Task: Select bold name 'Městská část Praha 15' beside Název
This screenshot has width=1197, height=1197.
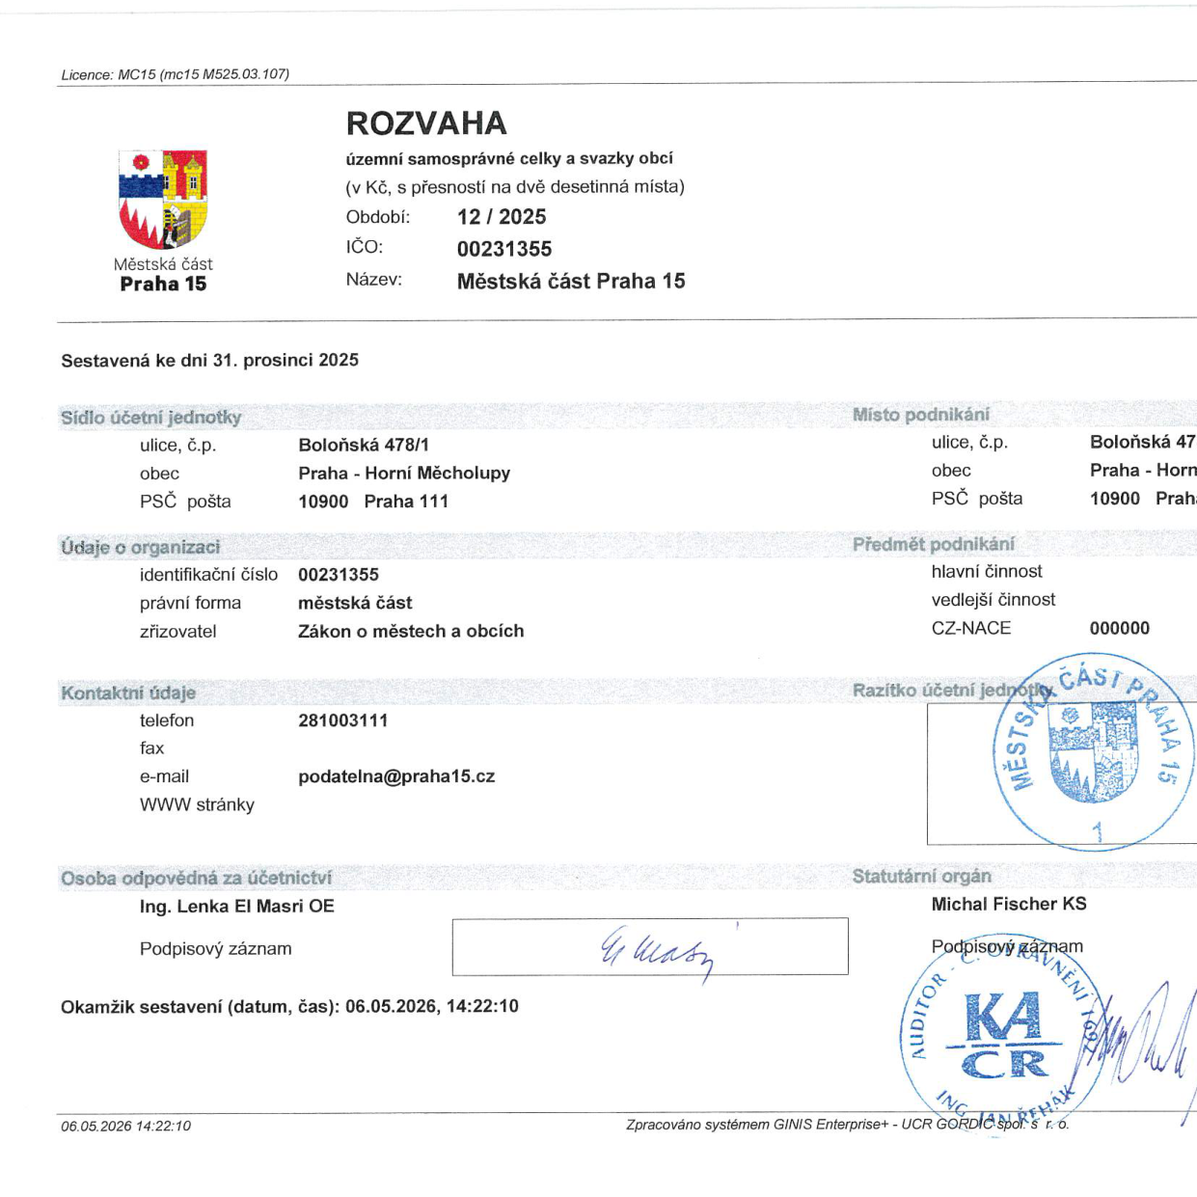Action: [571, 282]
